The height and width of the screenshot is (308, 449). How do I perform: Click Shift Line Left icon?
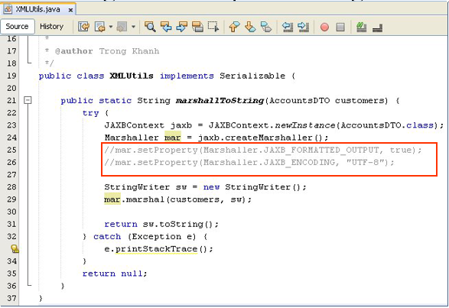tap(288, 27)
